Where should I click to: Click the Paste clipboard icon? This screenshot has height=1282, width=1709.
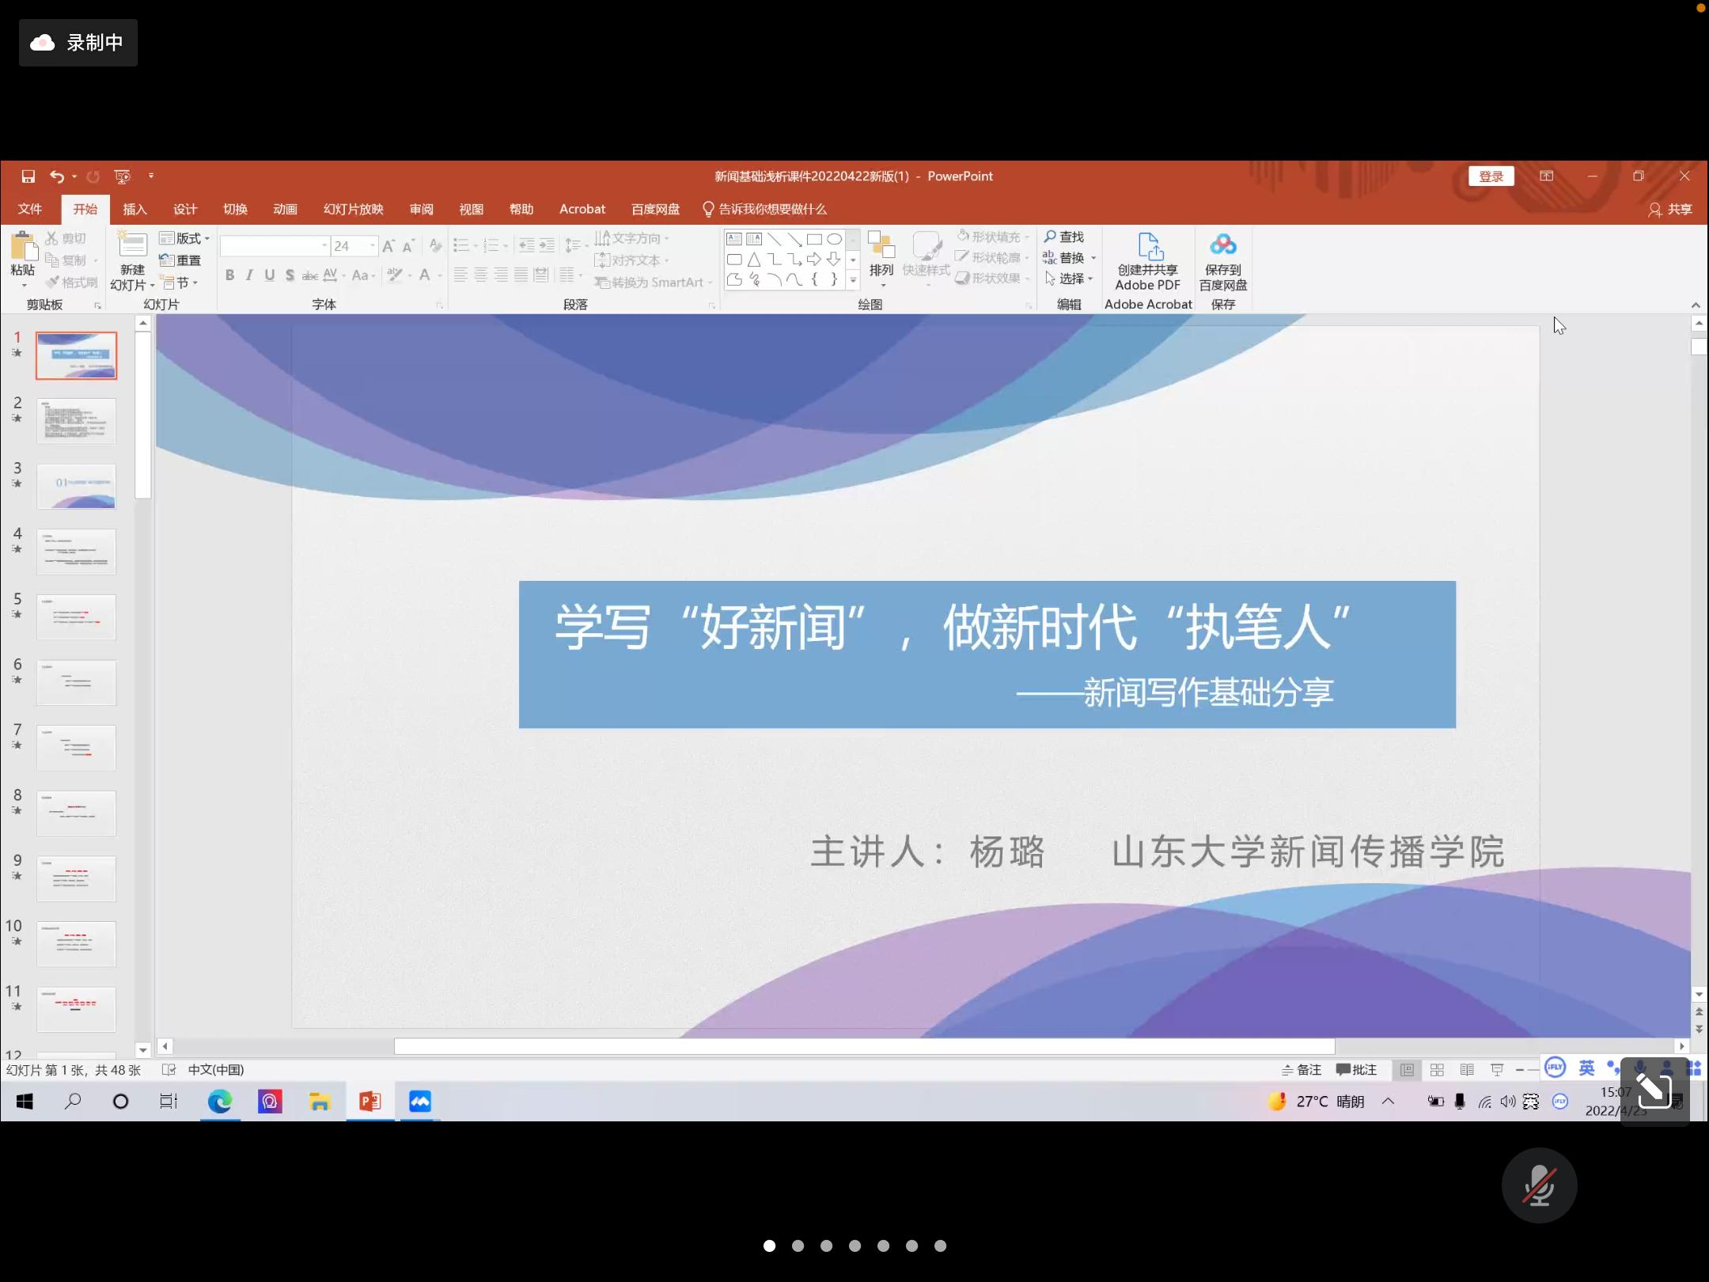click(23, 248)
